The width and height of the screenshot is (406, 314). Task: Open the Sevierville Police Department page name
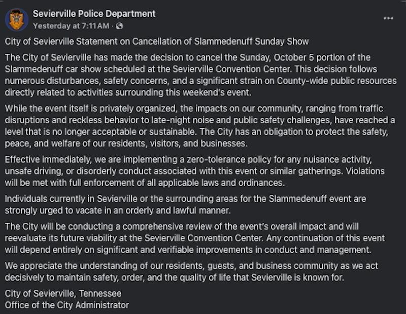coord(94,14)
